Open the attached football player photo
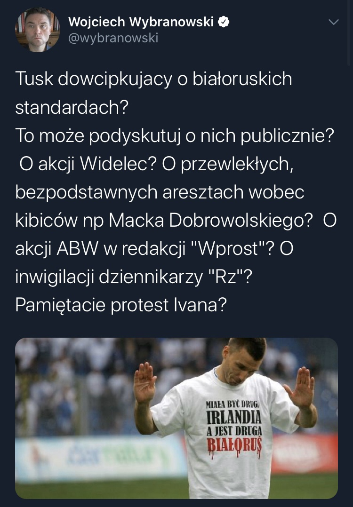This screenshot has height=507, width=353. click(176, 418)
